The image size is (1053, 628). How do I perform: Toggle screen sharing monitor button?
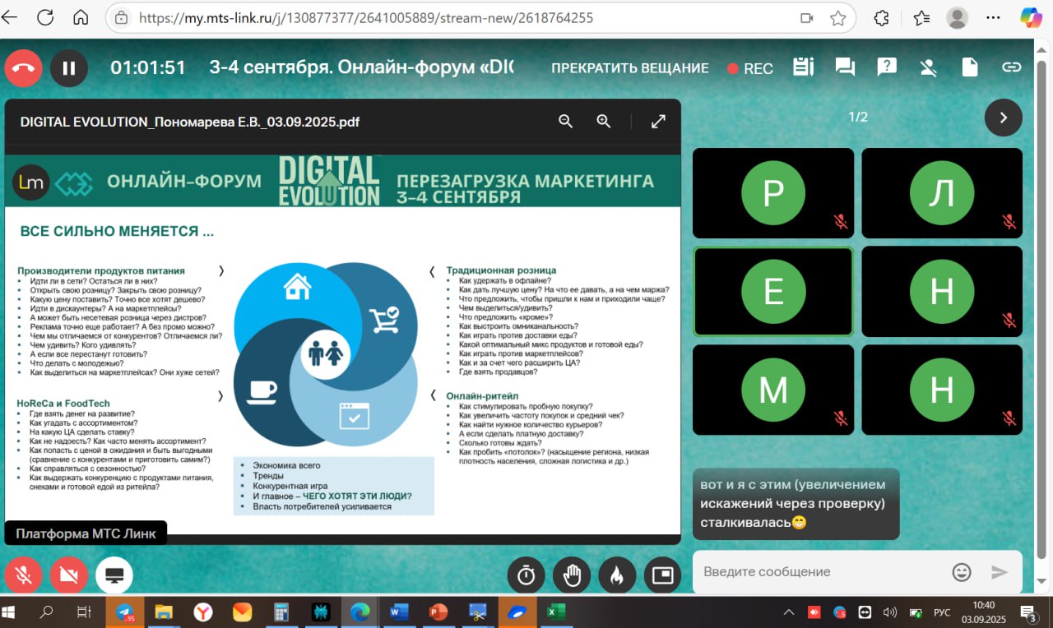[114, 575]
